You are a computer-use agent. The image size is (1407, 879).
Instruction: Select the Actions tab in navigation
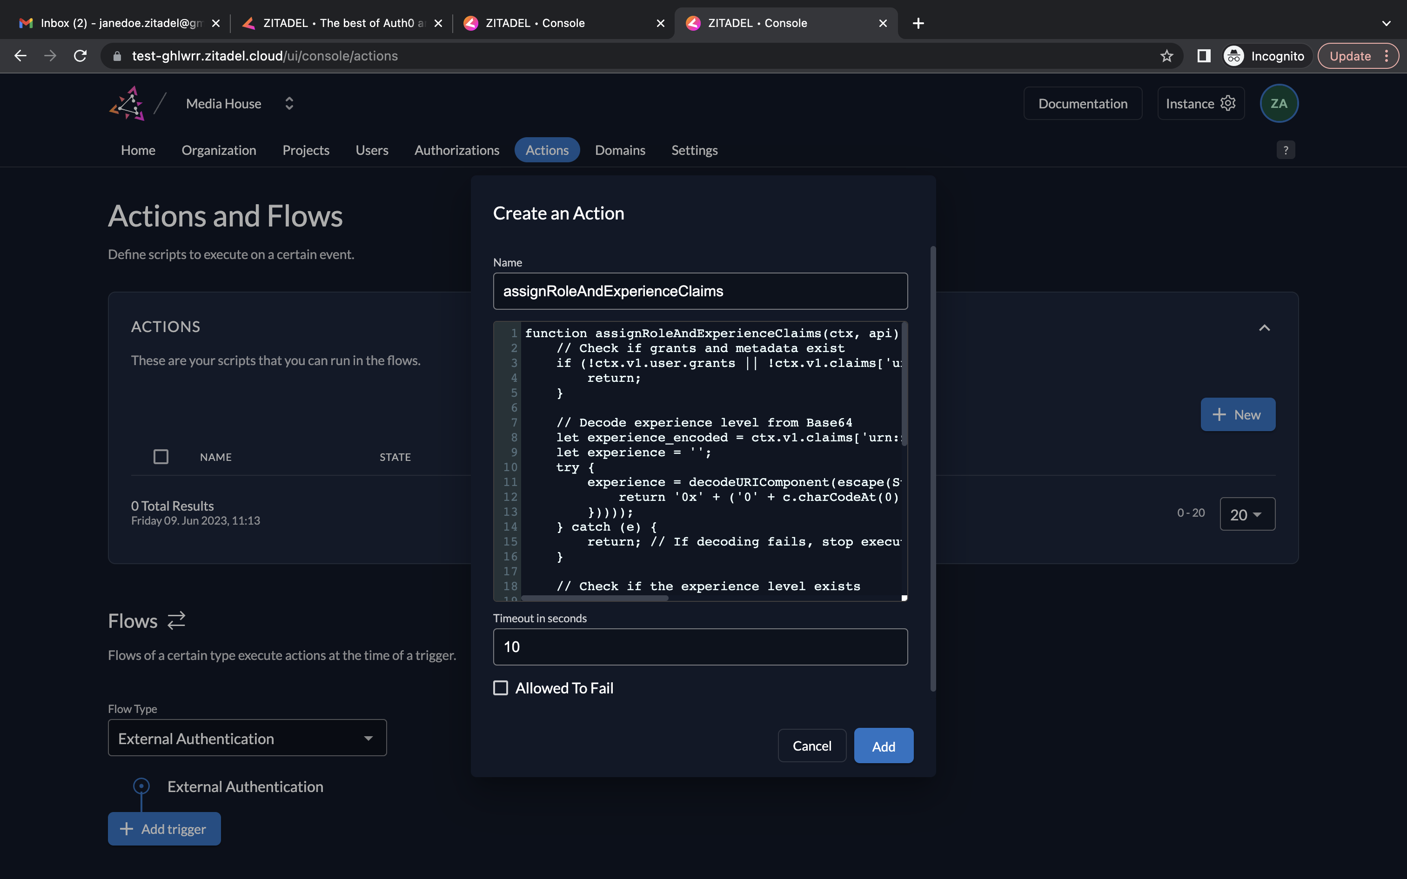546,150
